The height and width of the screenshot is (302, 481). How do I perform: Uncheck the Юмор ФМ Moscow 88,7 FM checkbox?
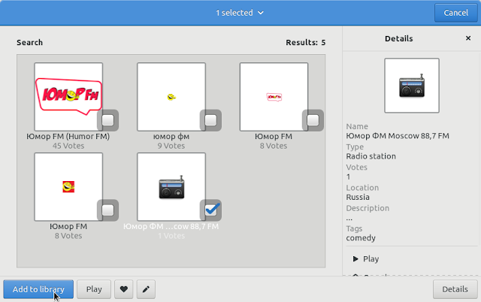pos(212,210)
